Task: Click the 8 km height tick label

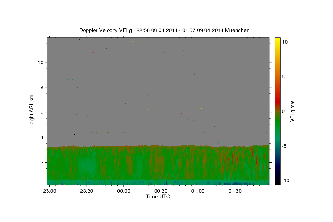Action: 42,87
